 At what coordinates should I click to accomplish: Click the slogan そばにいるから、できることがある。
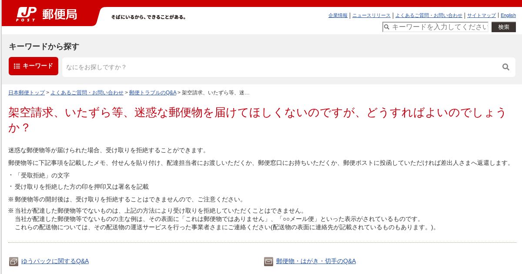[x=149, y=17]
